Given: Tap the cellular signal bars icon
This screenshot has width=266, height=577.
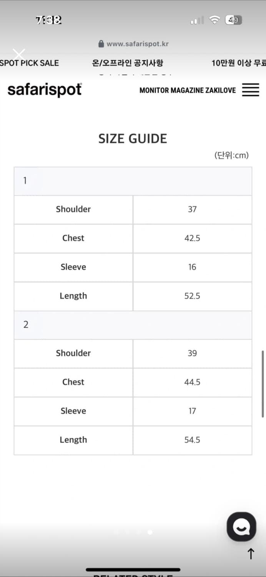Looking at the screenshot, I should 197,20.
